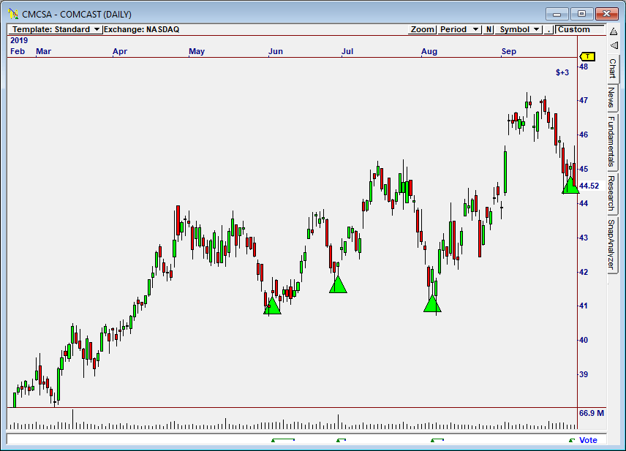Open the Symbol dropdown
Image resolution: width=626 pixels, height=451 pixels.
[518, 29]
